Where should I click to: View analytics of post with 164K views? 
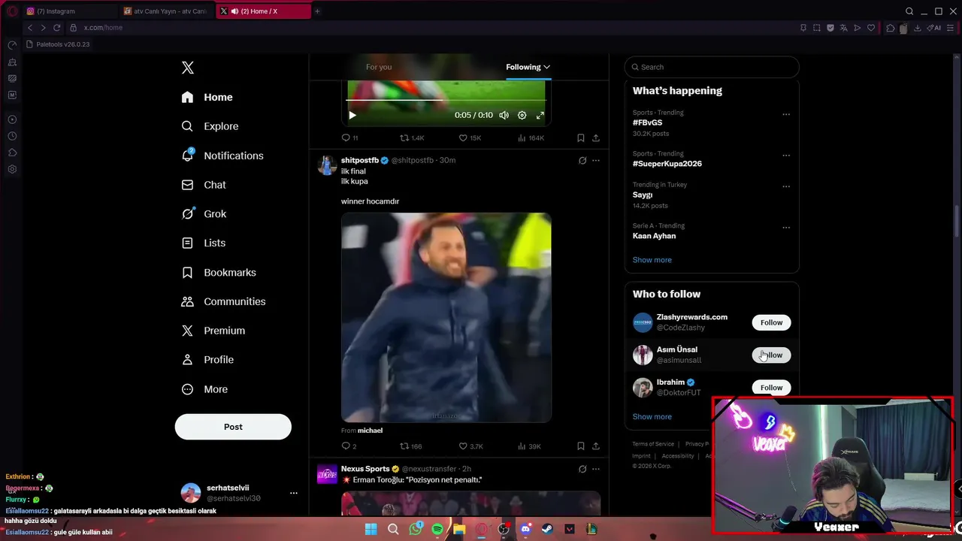coord(531,138)
